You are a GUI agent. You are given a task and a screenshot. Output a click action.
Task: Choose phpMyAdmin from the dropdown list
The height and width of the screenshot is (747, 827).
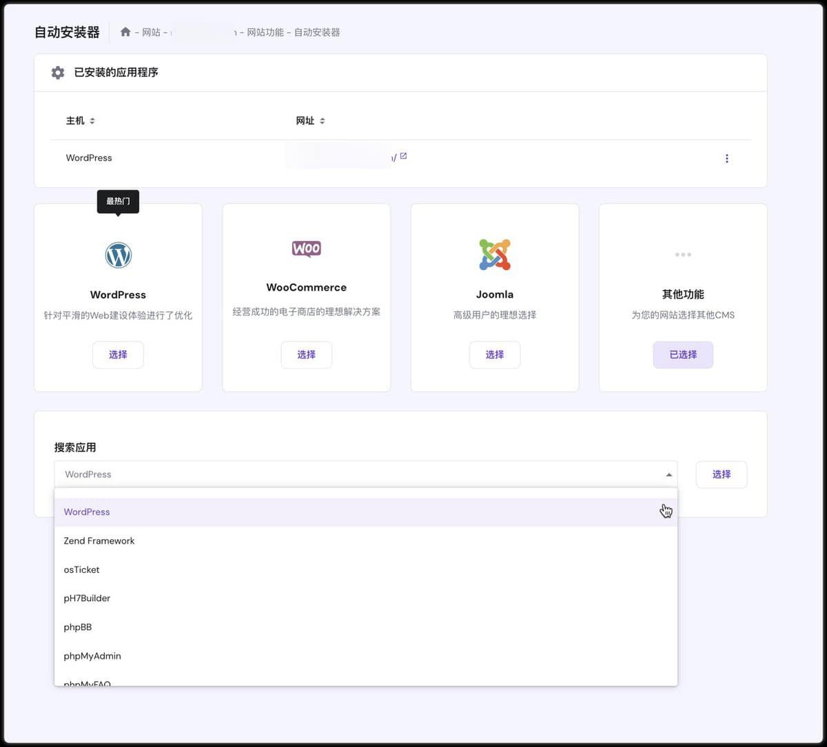pyautogui.click(x=366, y=656)
